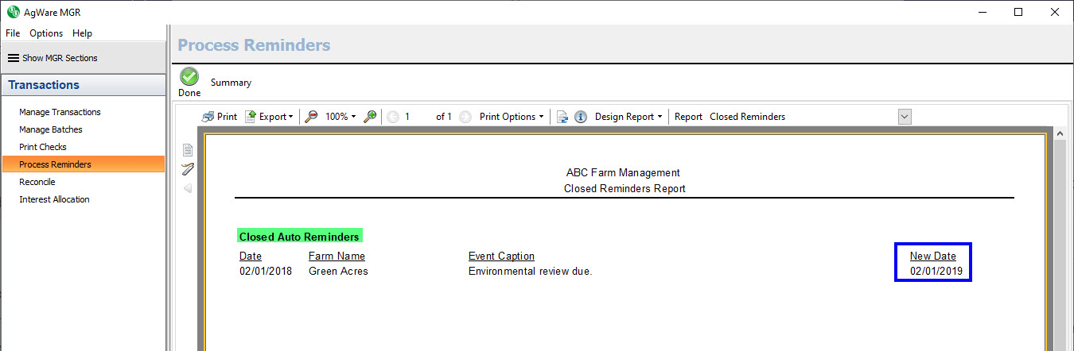The image size is (1074, 351).
Task: Open the Design Report dropdown
Action: click(628, 117)
